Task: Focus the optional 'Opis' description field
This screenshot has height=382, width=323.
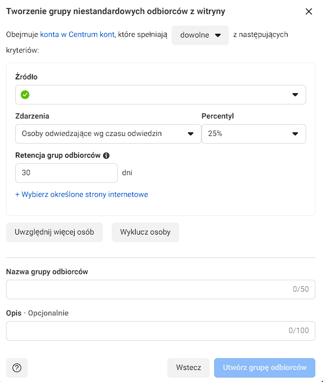Action: [x=160, y=331]
